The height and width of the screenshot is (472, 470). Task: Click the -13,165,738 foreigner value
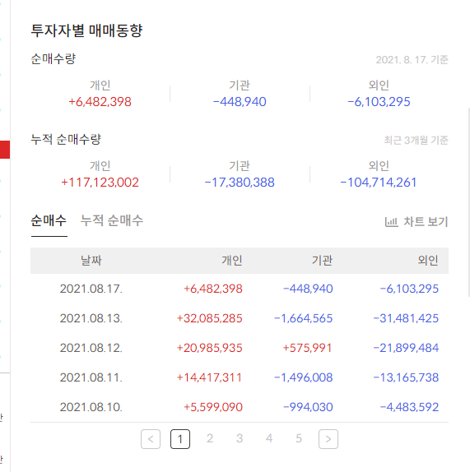click(406, 377)
